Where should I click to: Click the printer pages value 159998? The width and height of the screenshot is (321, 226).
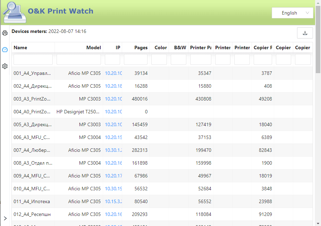point(203,163)
